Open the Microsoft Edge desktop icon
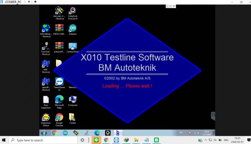 (x=59, y=102)
